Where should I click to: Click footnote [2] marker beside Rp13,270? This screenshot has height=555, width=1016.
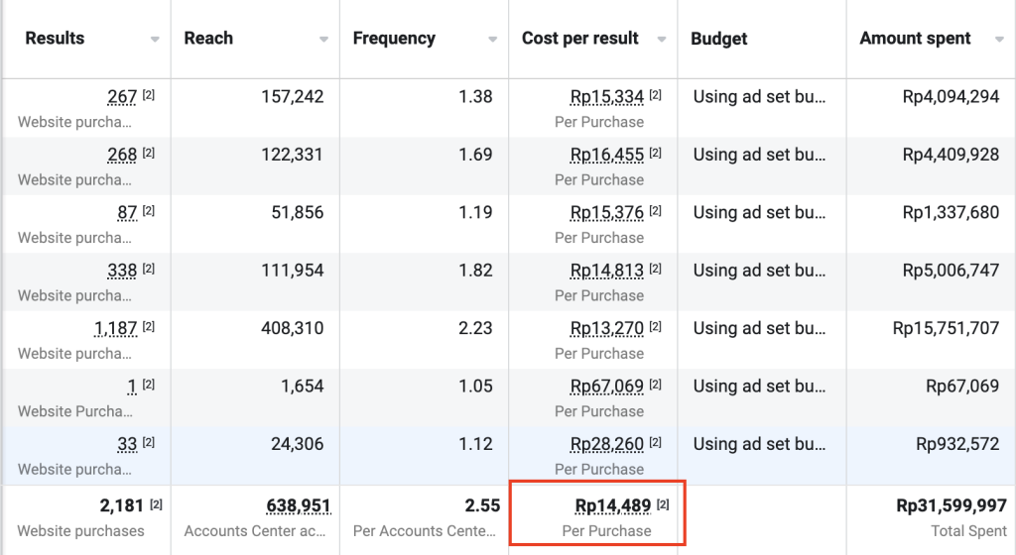[656, 327]
